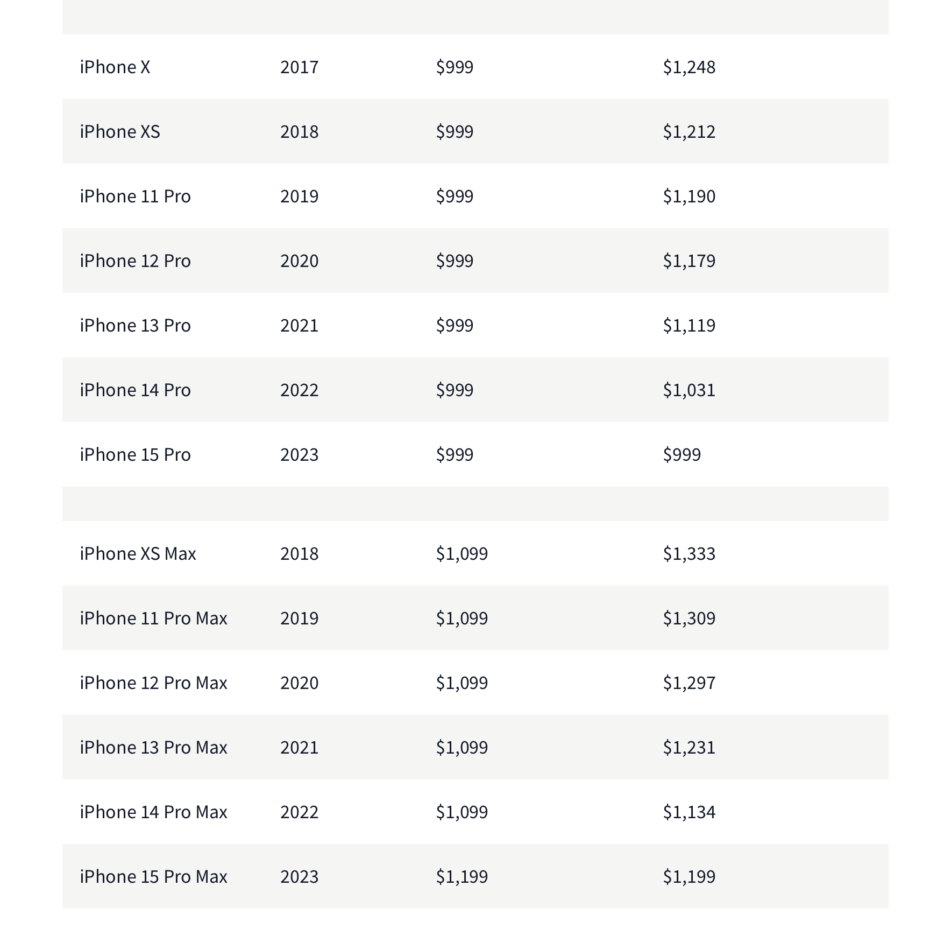Click the $1,212 inflation-adjusted value
The width and height of the screenshot is (951, 928).
[689, 131]
